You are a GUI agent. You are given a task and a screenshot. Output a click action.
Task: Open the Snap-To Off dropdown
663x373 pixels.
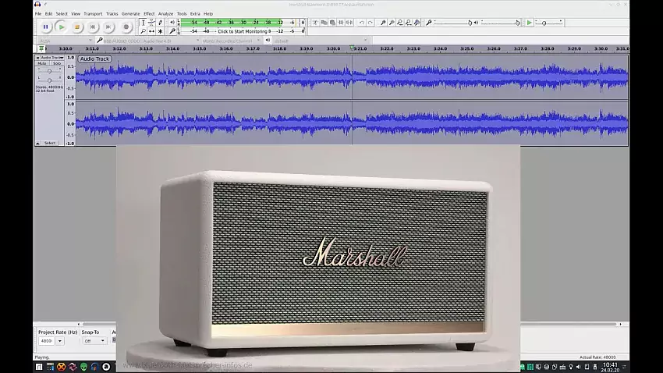(x=94, y=341)
